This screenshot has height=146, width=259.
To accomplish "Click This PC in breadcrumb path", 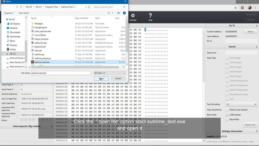I will (29, 7).
